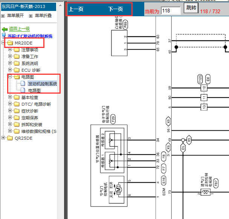Screen dimensions: 229x219
Task: Expand the 拆卸和安装 folder
Action: 10,124
